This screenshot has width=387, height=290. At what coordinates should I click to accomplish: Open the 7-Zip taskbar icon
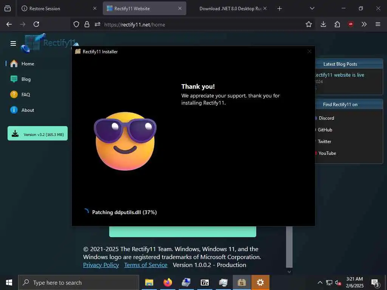click(204, 282)
